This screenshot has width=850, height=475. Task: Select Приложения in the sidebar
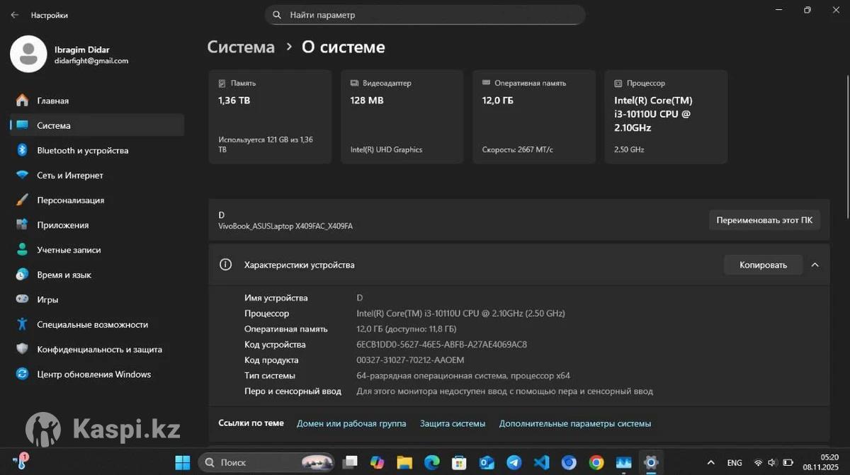pyautogui.click(x=62, y=225)
